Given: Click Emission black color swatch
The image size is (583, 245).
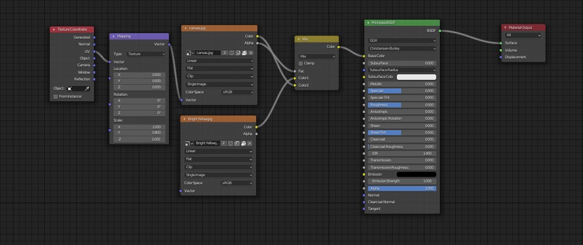Looking at the screenshot, I should 417,174.
